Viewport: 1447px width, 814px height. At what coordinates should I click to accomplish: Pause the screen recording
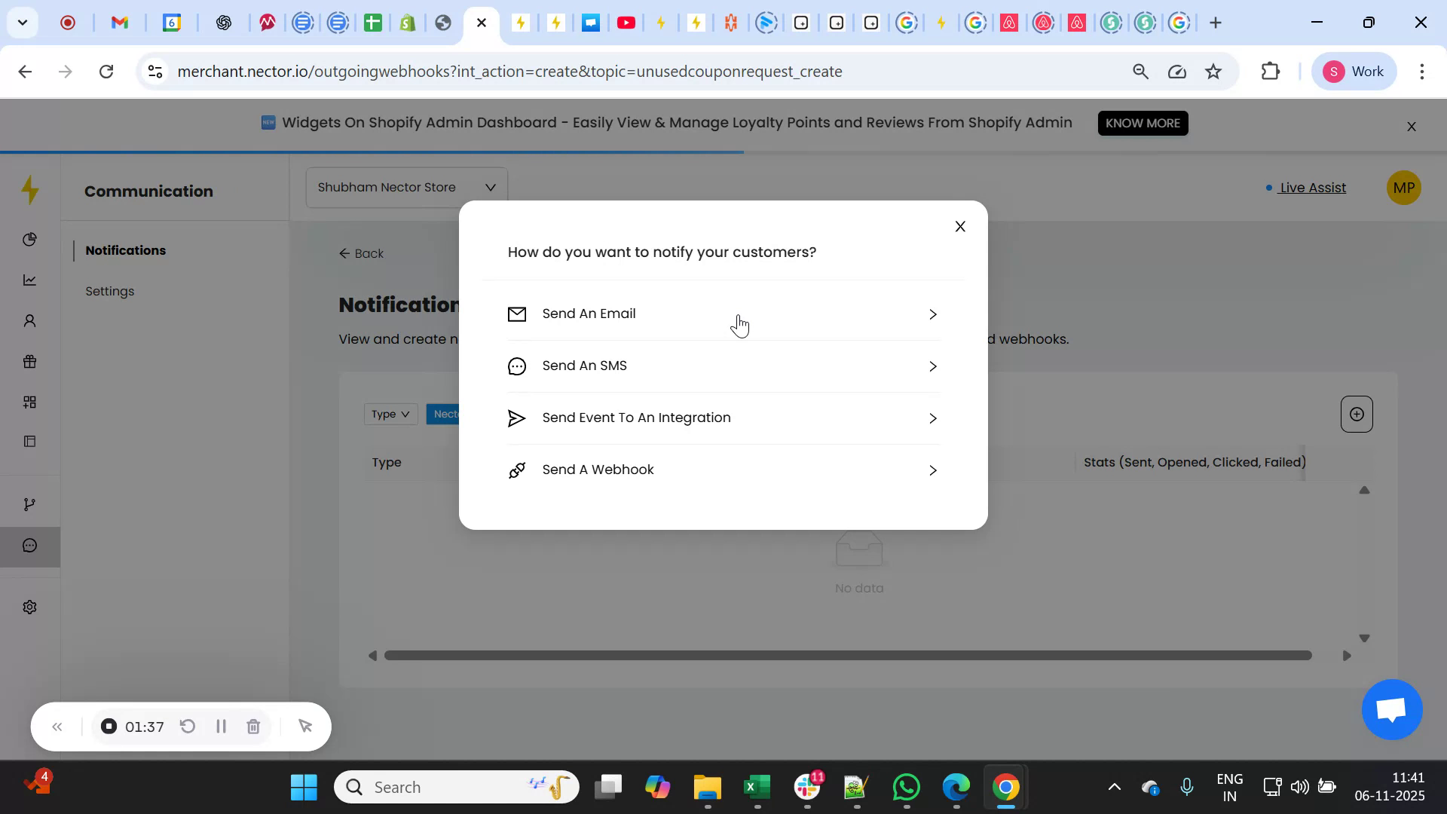coord(221,726)
